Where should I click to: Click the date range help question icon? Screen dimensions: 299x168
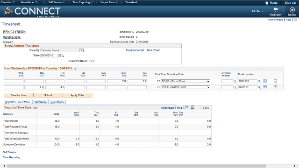click(x=75, y=69)
